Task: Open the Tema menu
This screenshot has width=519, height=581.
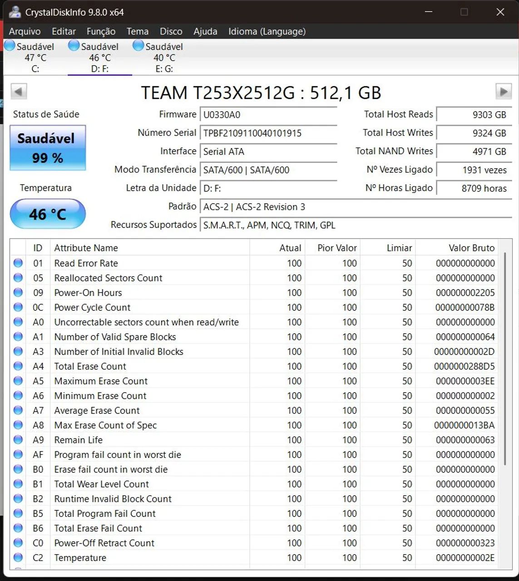Action: [x=138, y=31]
